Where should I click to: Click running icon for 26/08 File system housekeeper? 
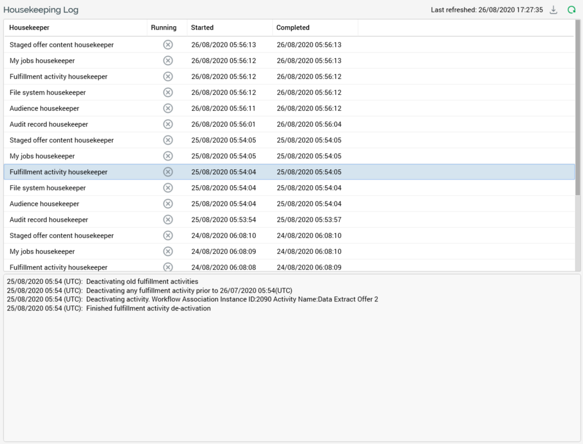pos(168,93)
